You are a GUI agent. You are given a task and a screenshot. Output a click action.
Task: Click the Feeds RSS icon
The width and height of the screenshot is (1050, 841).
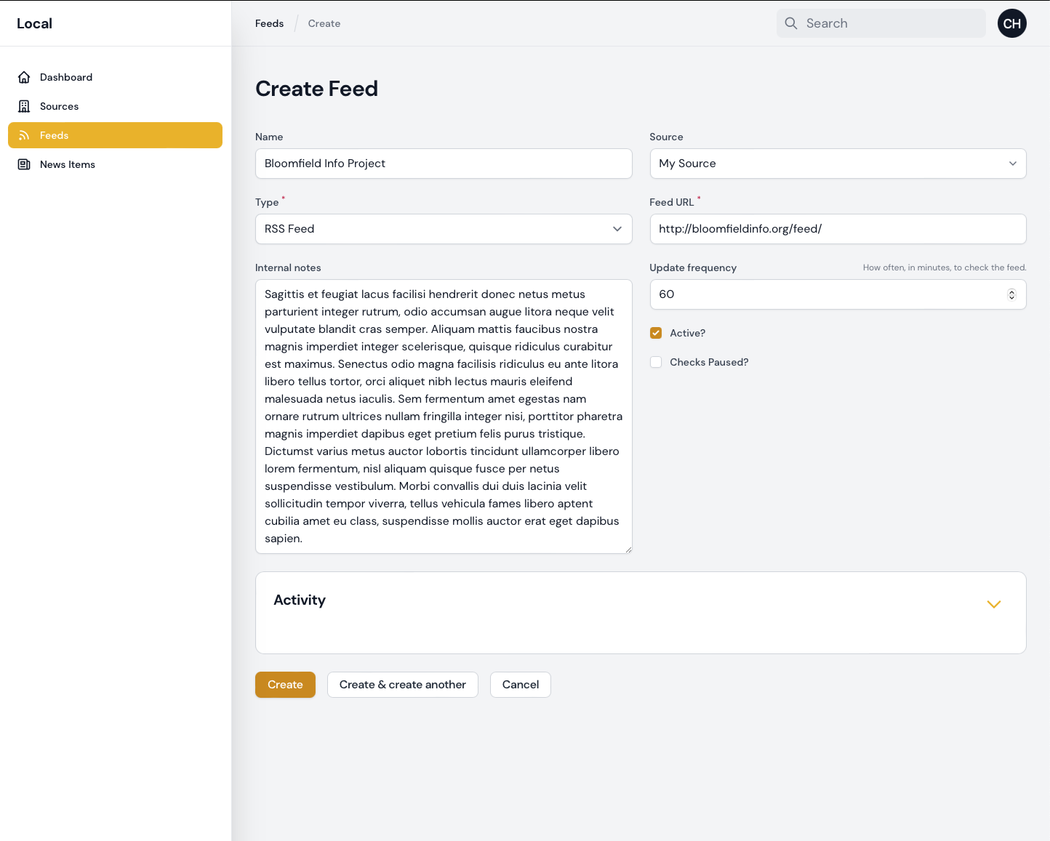(24, 135)
